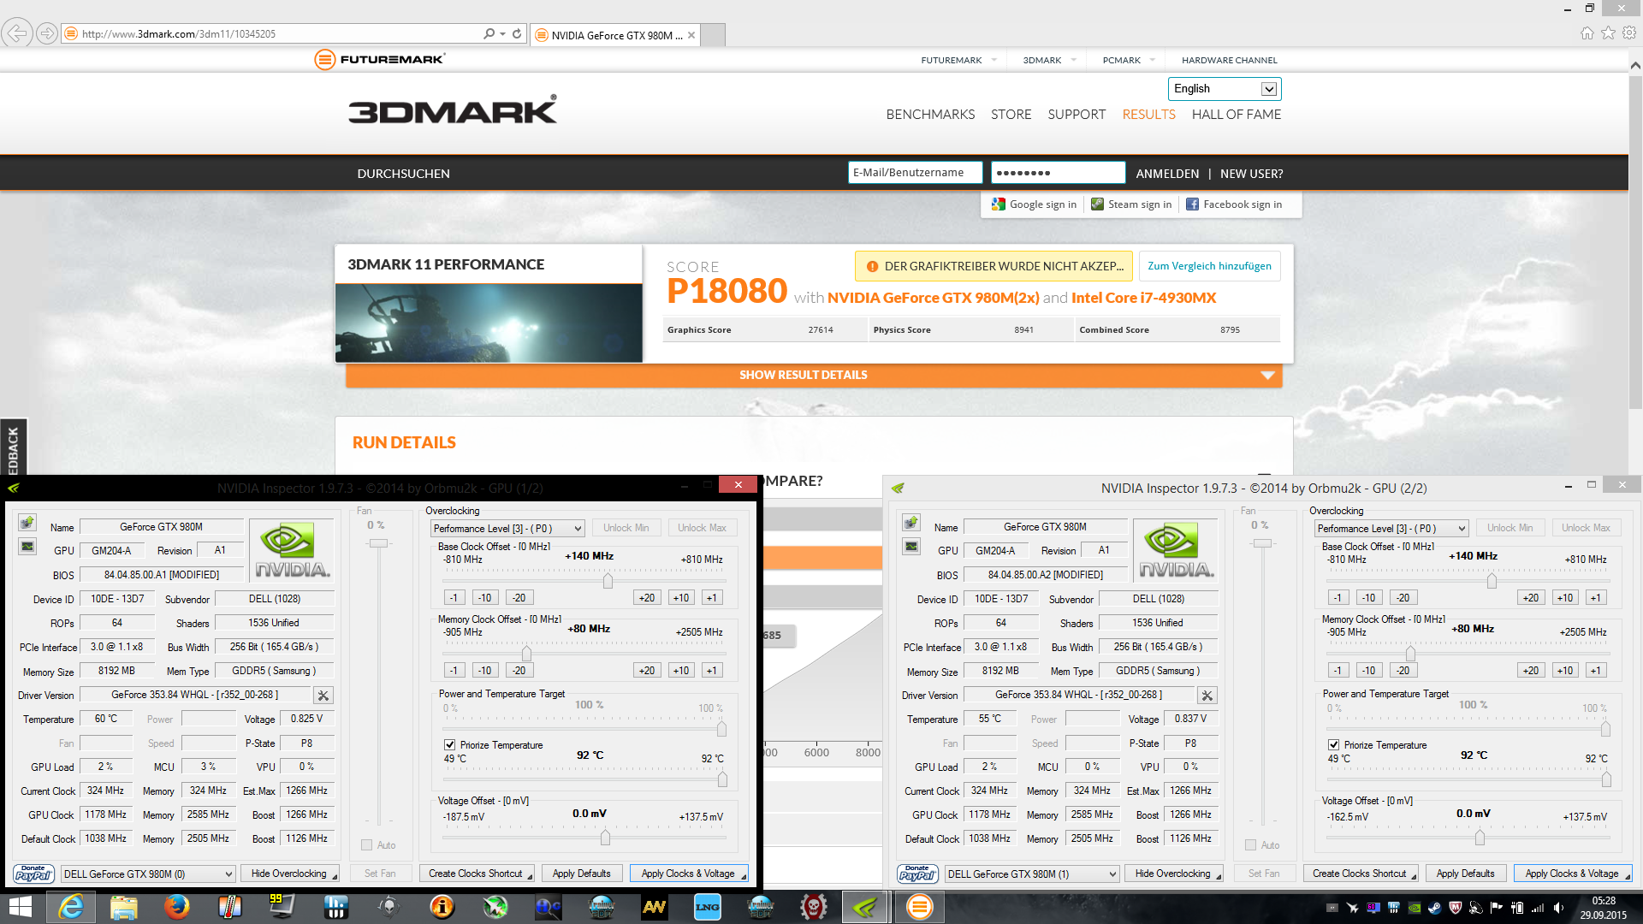Click Donate PayPal icon in GPU 2/2 window
Screen dimensions: 1643x924
(918, 874)
